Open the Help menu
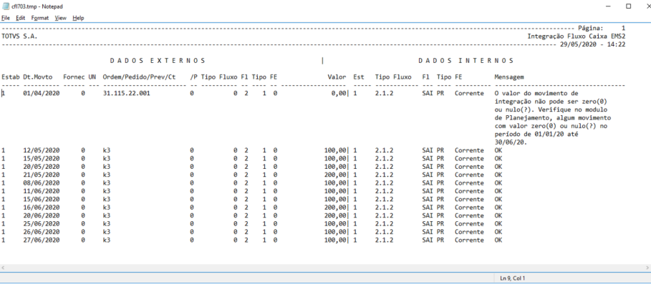Screen dimensions: 651x287 click(78, 17)
